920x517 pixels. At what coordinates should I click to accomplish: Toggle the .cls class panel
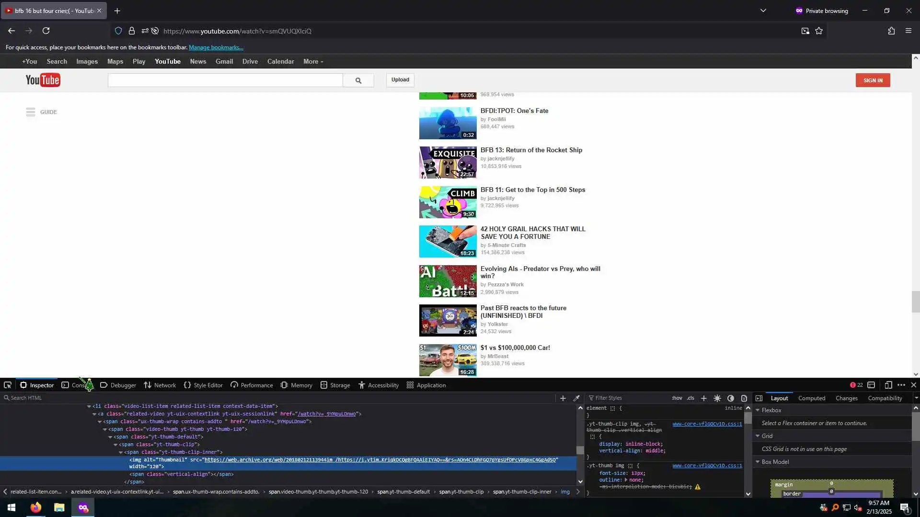pos(690,398)
